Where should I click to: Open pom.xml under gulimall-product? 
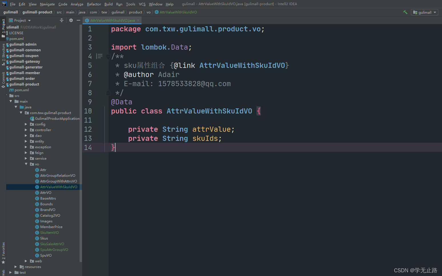pyautogui.click(x=22, y=90)
